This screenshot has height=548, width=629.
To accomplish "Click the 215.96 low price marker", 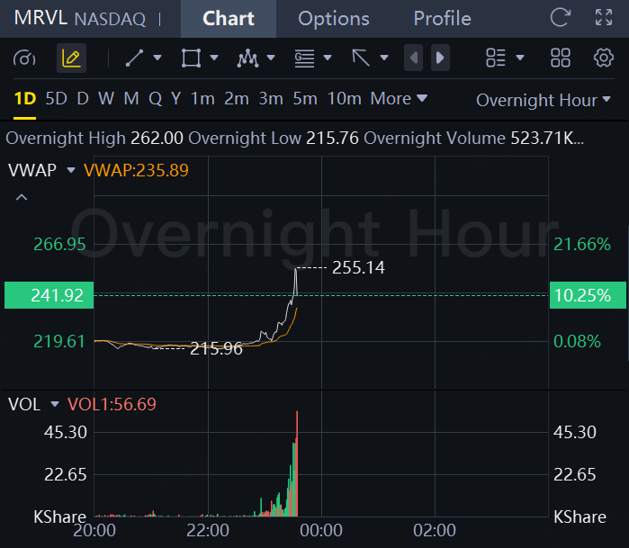I will coord(216,348).
